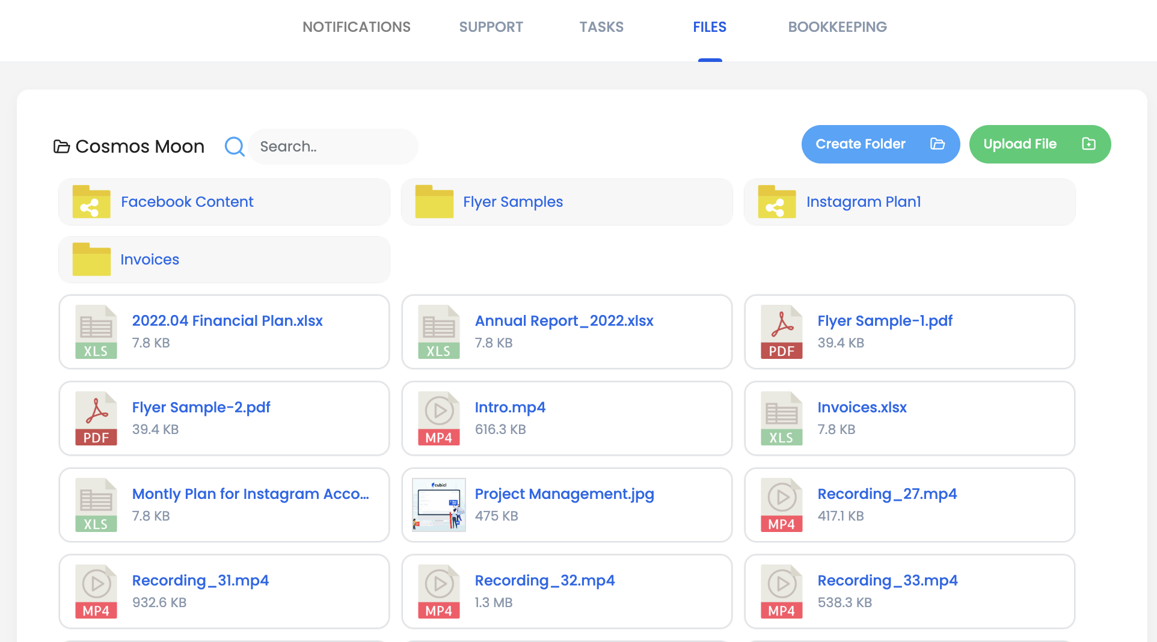Click the magnifier search icon

(234, 146)
